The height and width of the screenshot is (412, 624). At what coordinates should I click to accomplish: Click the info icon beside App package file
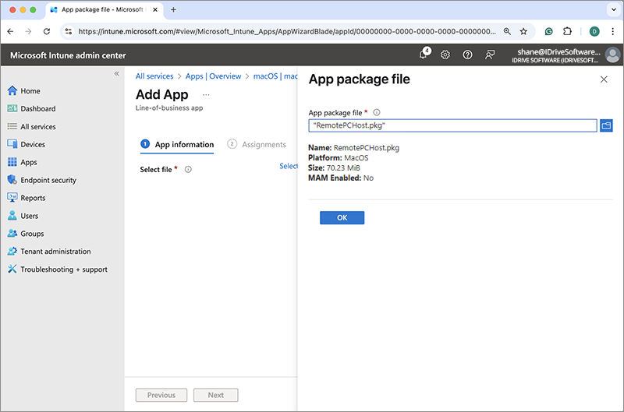pos(377,112)
